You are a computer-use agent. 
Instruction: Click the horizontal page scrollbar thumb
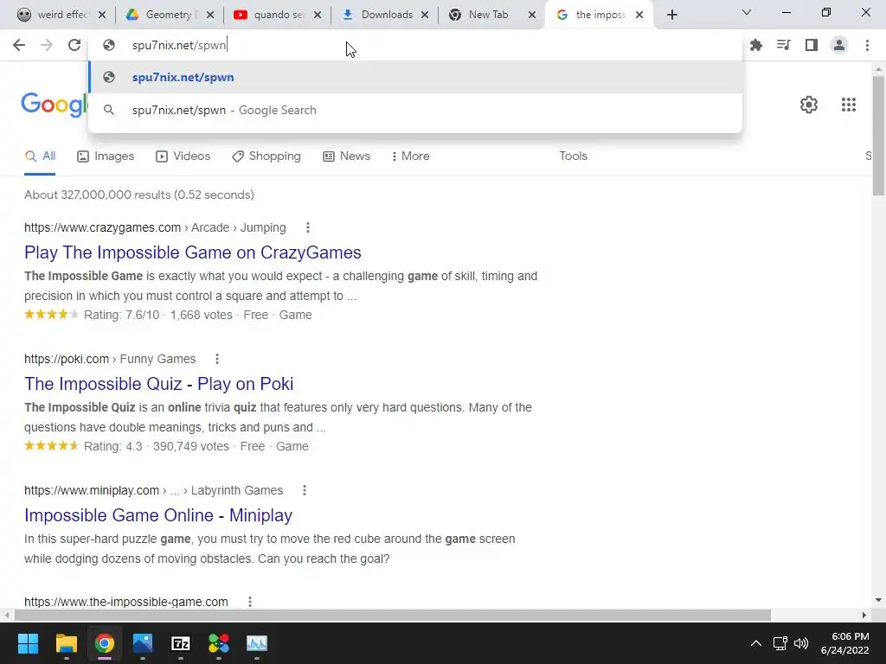(393, 615)
